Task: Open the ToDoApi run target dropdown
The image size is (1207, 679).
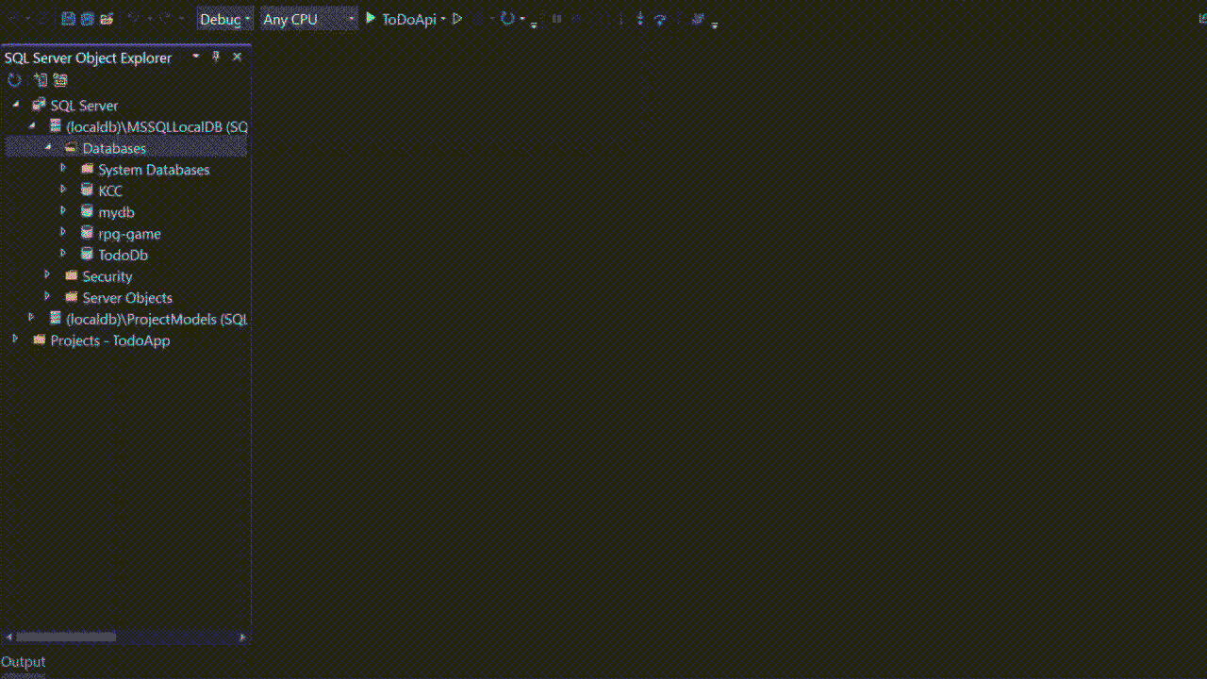Action: [x=443, y=18]
